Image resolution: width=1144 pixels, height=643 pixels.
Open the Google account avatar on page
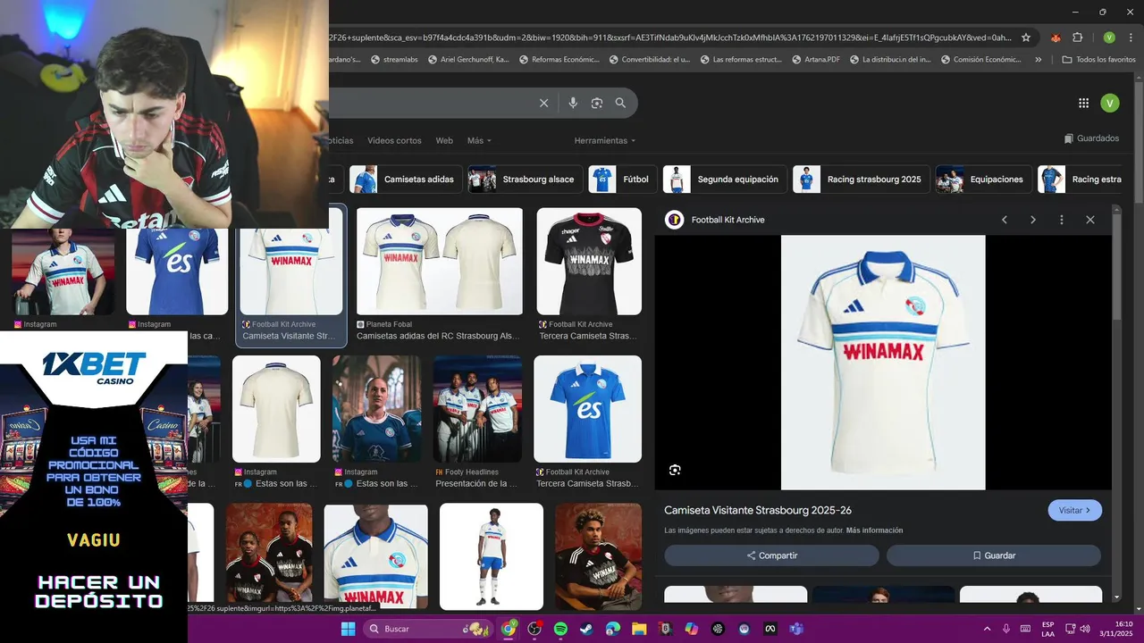coord(1109,103)
